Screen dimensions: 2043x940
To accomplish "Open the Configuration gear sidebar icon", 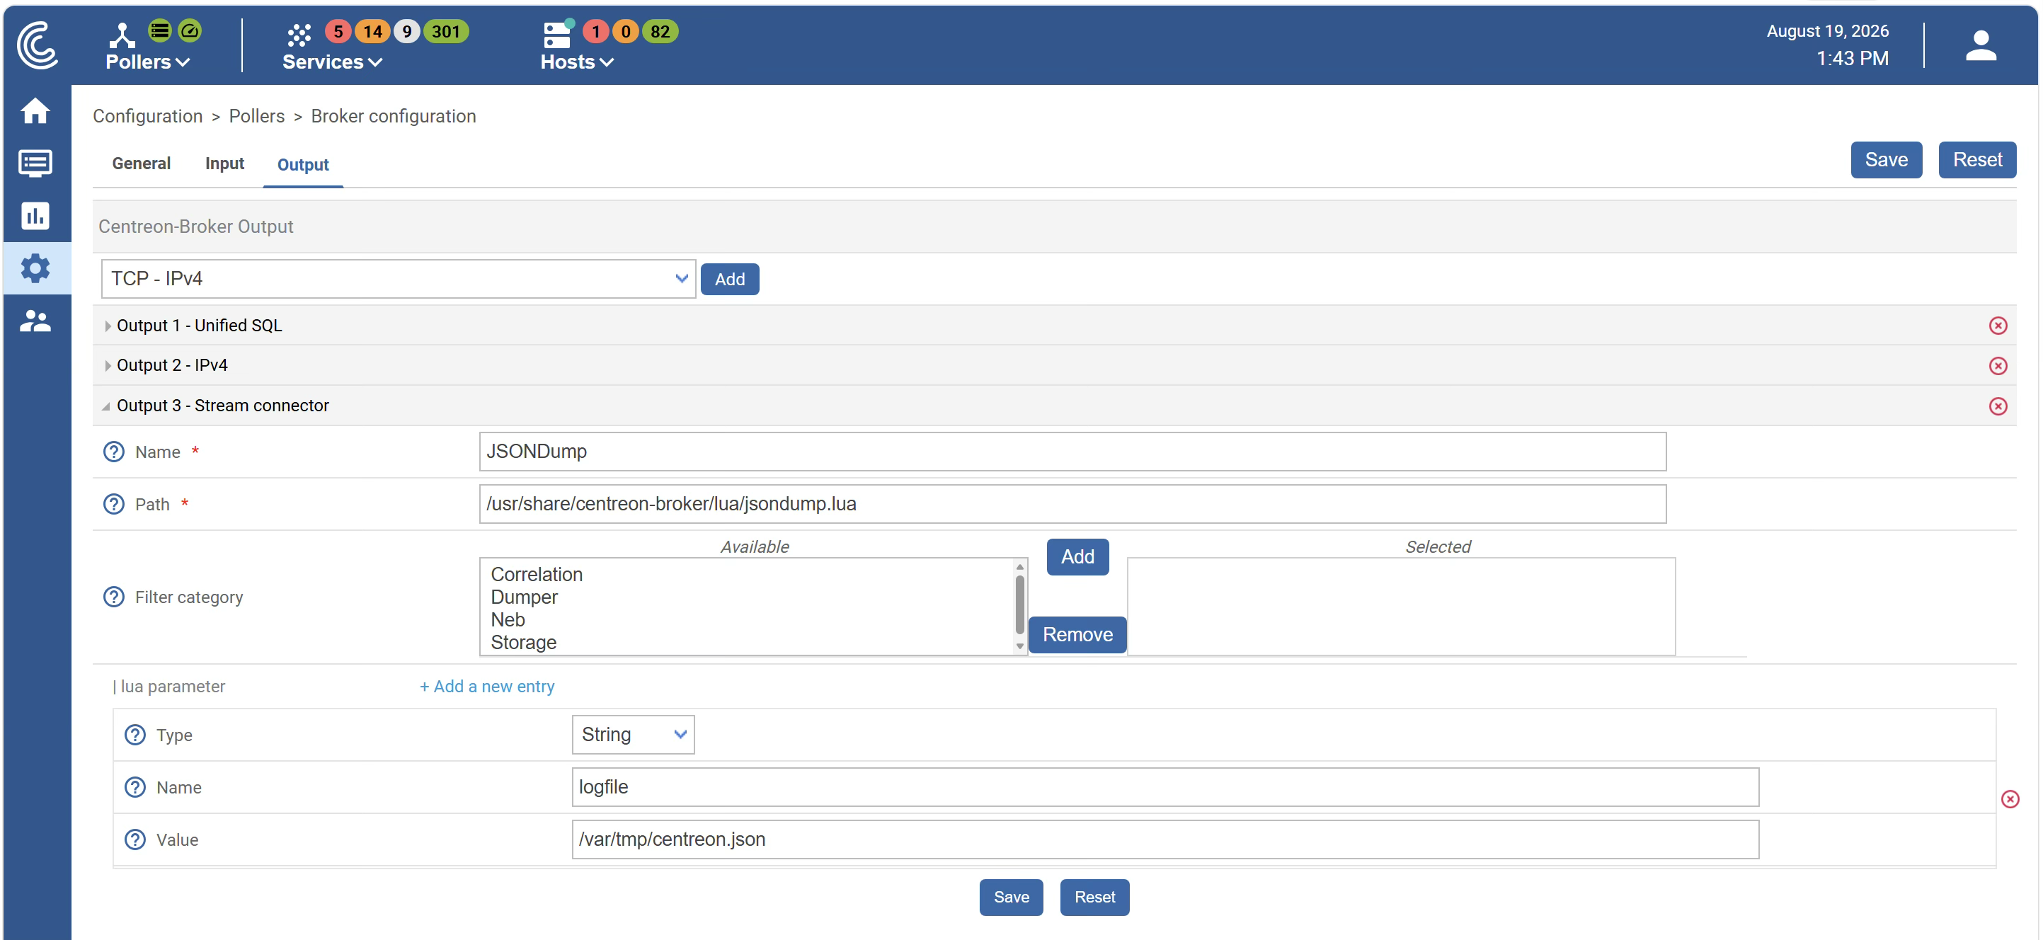I will (x=35, y=268).
